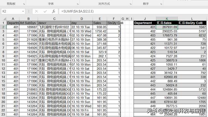208x117 pixels.
Task: Select column F header
Action: (114, 19)
